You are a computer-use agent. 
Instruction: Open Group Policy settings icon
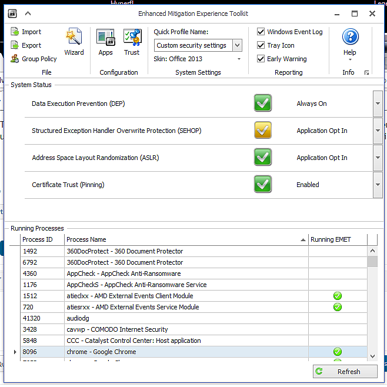tap(15, 59)
